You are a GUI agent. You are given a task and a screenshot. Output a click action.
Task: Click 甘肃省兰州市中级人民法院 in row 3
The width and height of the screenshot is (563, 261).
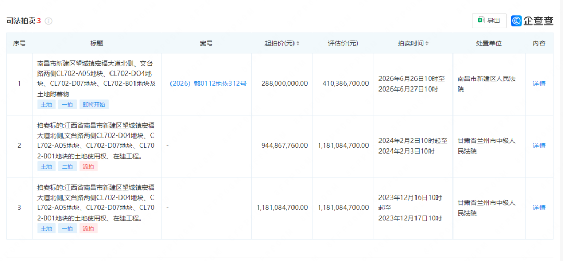[486, 208]
